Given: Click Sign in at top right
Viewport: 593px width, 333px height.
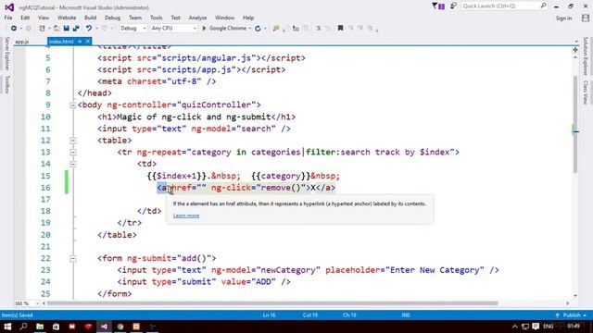Looking at the screenshot, I should pyautogui.click(x=563, y=18).
